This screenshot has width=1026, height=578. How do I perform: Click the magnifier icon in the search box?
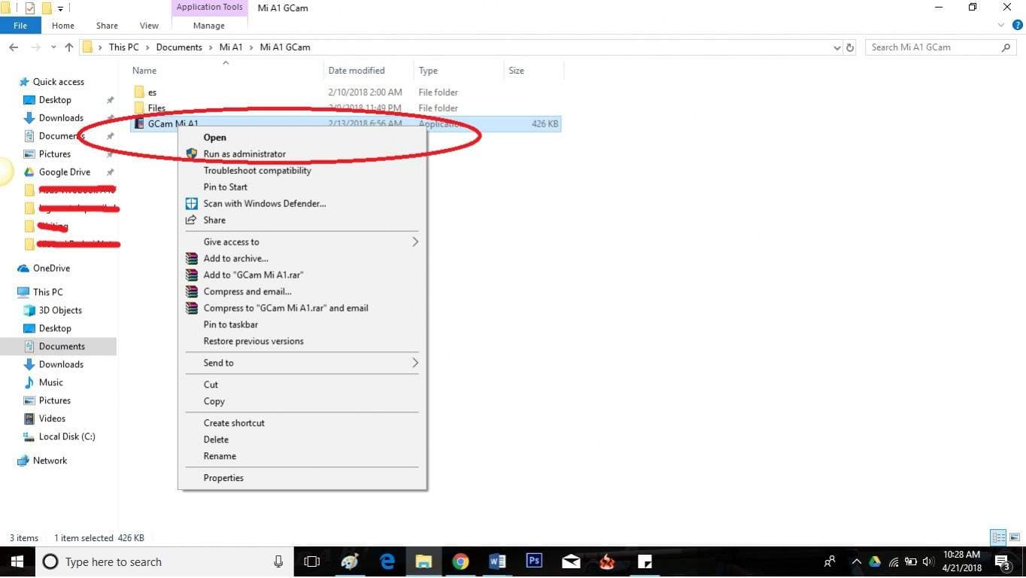[x=1006, y=47]
